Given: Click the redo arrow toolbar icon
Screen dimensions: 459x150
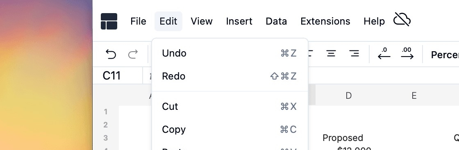Looking at the screenshot, I should [133, 54].
